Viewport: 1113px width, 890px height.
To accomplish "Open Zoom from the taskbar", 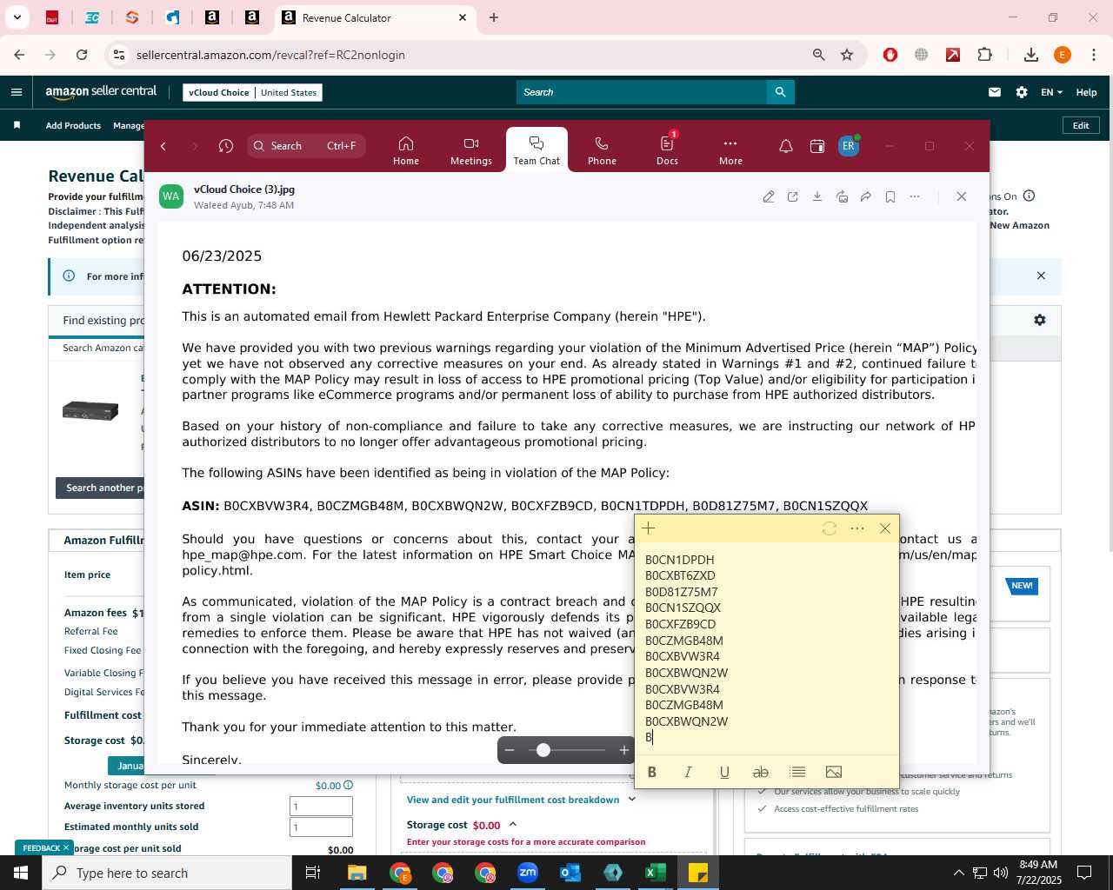I will [528, 873].
